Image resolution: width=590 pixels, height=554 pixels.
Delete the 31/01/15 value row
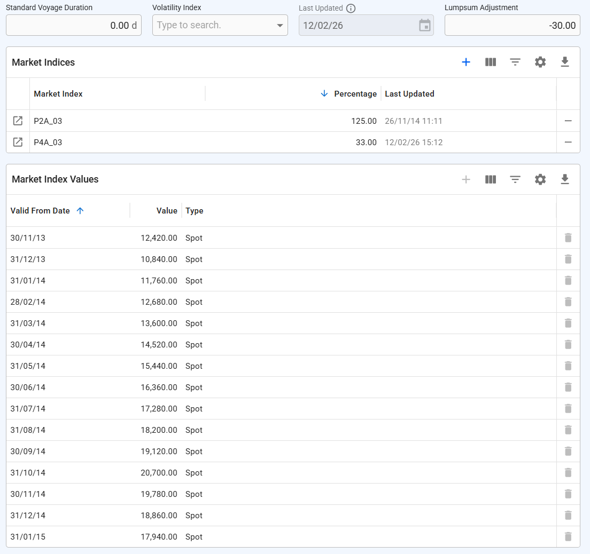(x=568, y=537)
